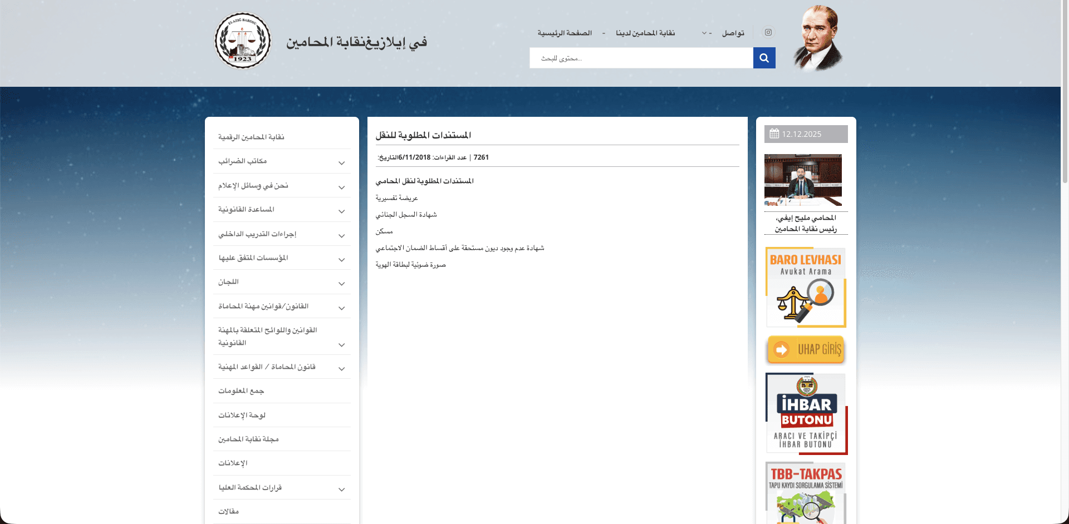Expand the القانون/قوانين مهنة المحاماة chevron
This screenshot has width=1069, height=524.
tap(342, 308)
